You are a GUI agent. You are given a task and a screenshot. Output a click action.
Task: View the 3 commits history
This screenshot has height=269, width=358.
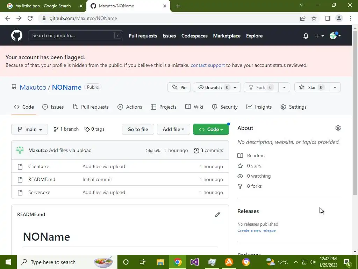pos(208,150)
